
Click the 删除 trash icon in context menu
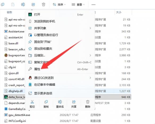coord(88,102)
